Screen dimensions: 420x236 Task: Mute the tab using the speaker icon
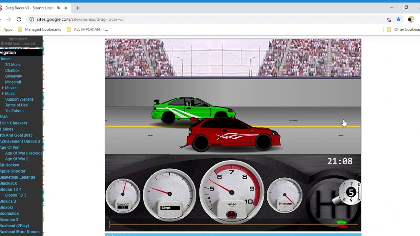click(59, 8)
